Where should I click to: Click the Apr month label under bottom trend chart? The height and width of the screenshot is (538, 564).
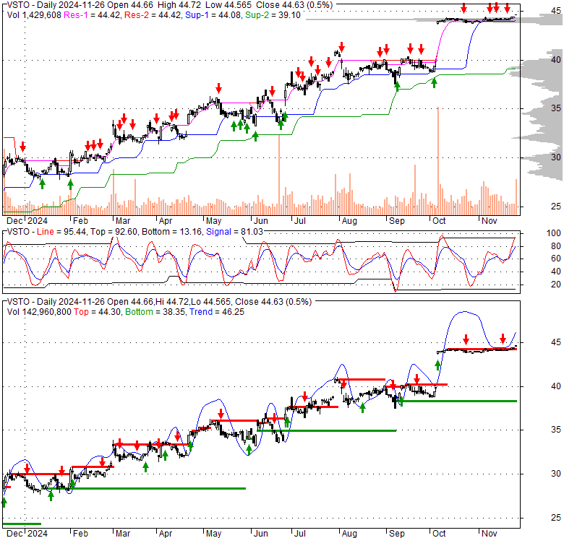click(x=165, y=534)
